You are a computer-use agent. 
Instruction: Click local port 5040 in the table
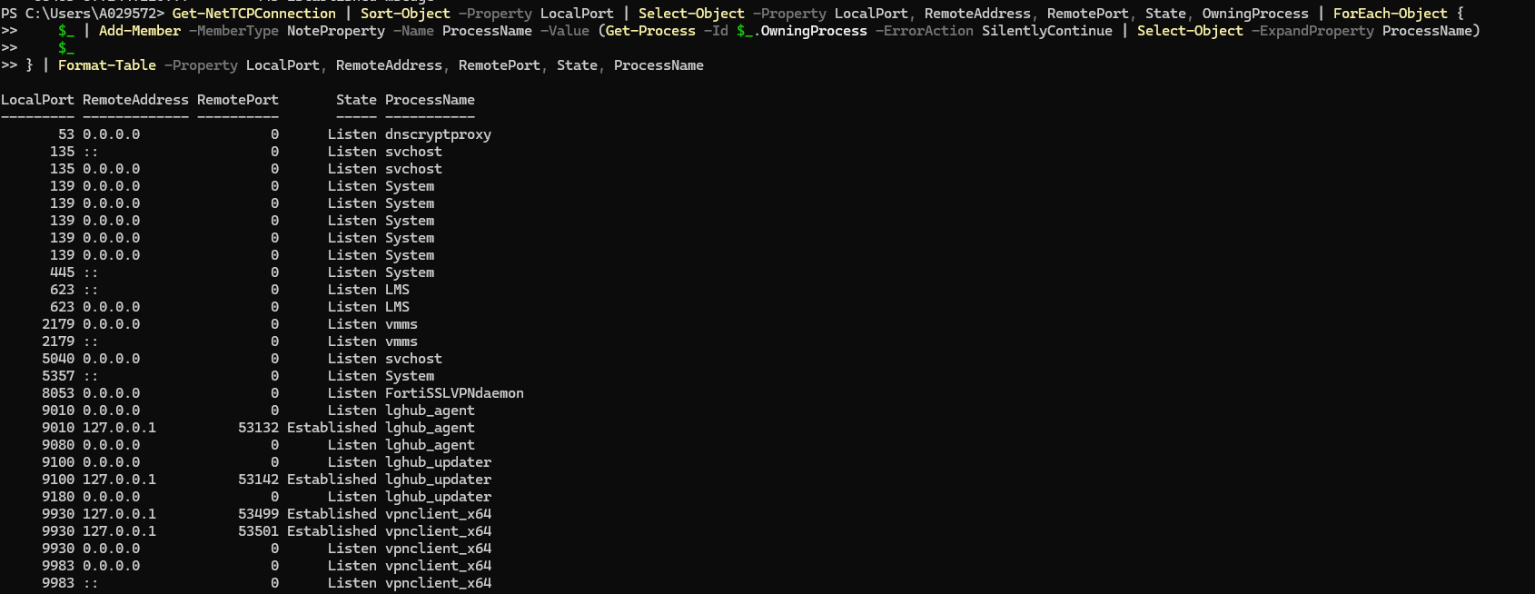pos(58,359)
